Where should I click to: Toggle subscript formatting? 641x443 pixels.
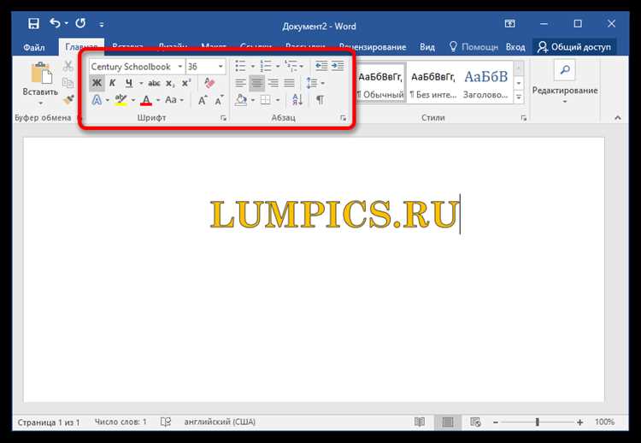pos(170,84)
